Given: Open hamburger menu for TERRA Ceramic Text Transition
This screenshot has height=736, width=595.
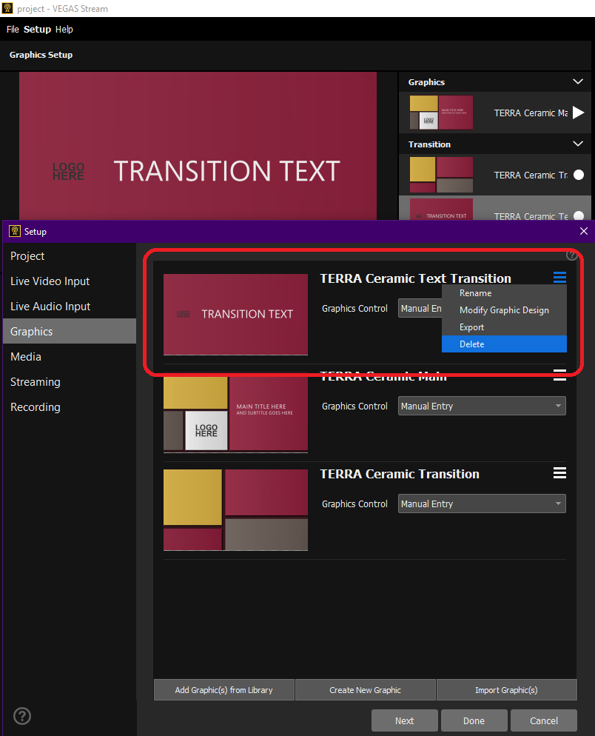Looking at the screenshot, I should pyautogui.click(x=559, y=278).
